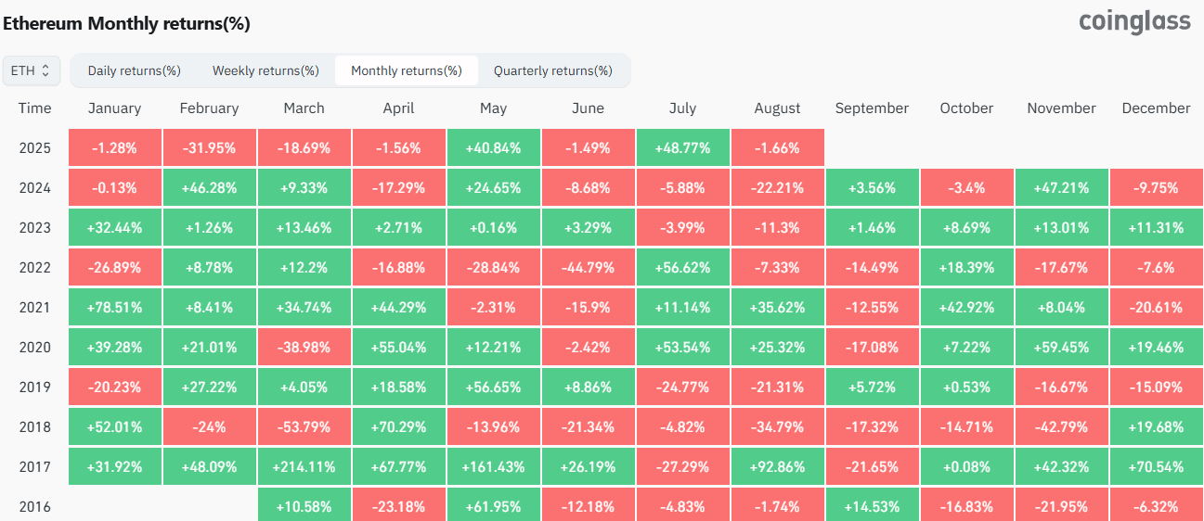Click the +161.43% May 2017 cell
Viewport: 1204px width, 521px height.
click(x=493, y=467)
